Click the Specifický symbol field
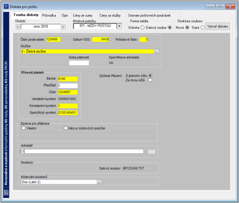 pos(68,113)
